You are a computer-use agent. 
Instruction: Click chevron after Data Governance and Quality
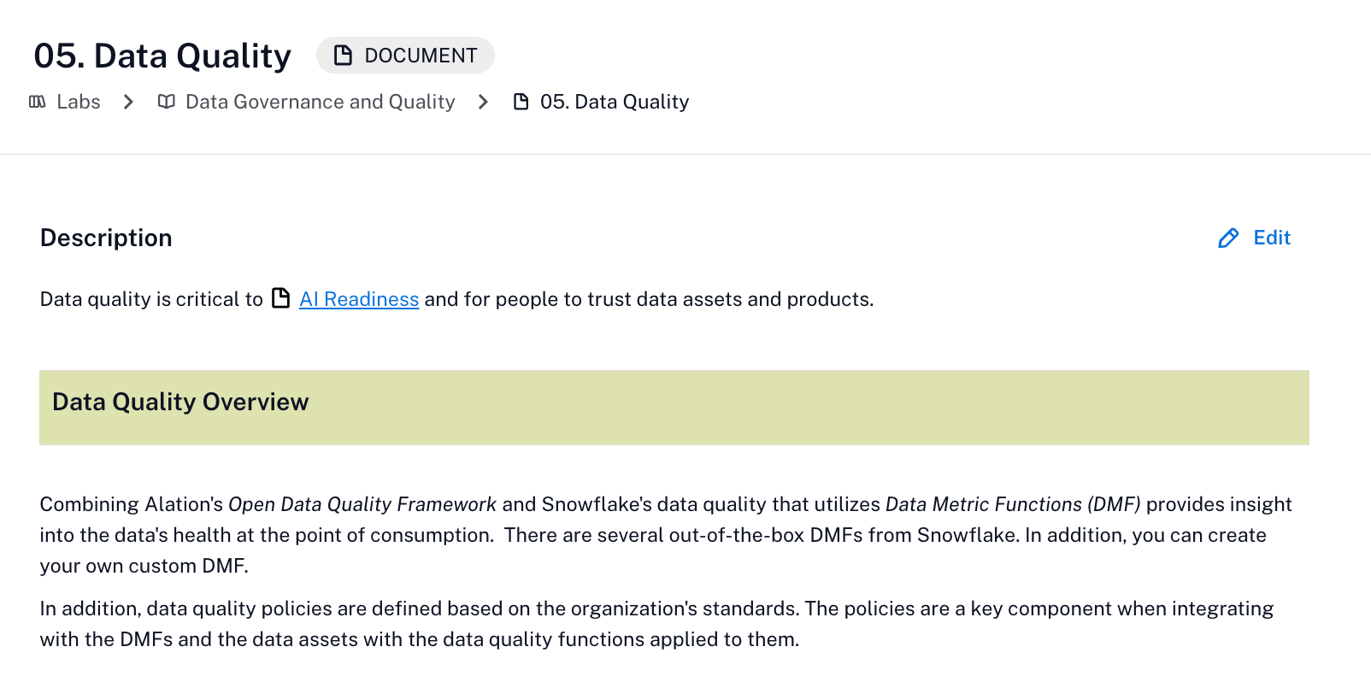coord(483,102)
